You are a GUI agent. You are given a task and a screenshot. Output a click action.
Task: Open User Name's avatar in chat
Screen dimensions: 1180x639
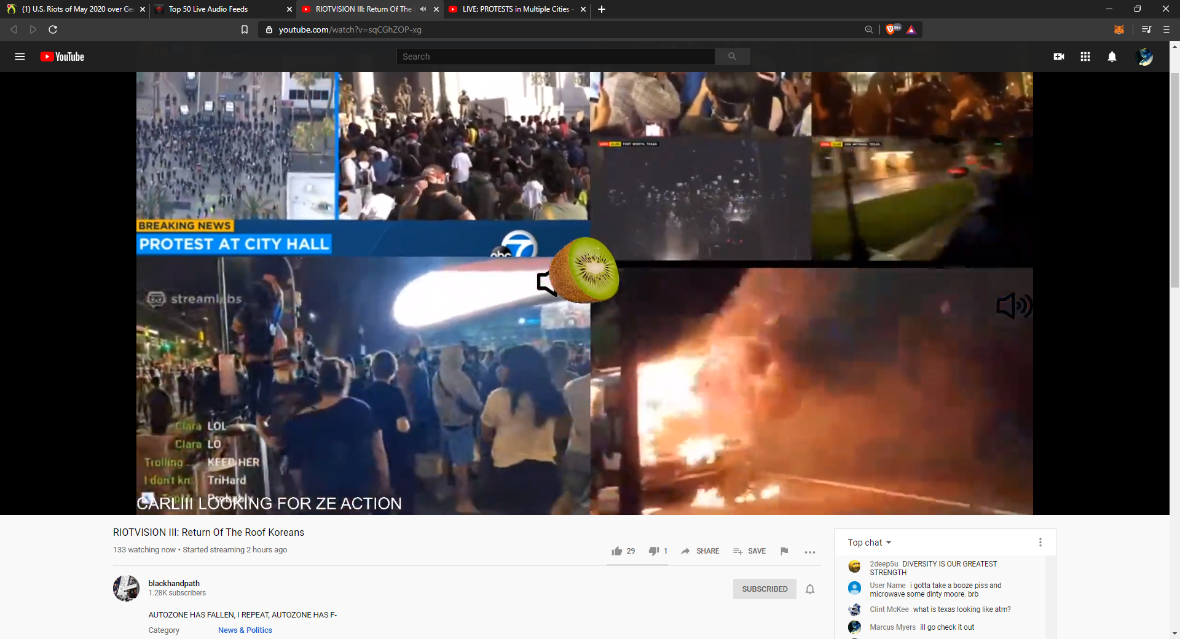pyautogui.click(x=854, y=588)
